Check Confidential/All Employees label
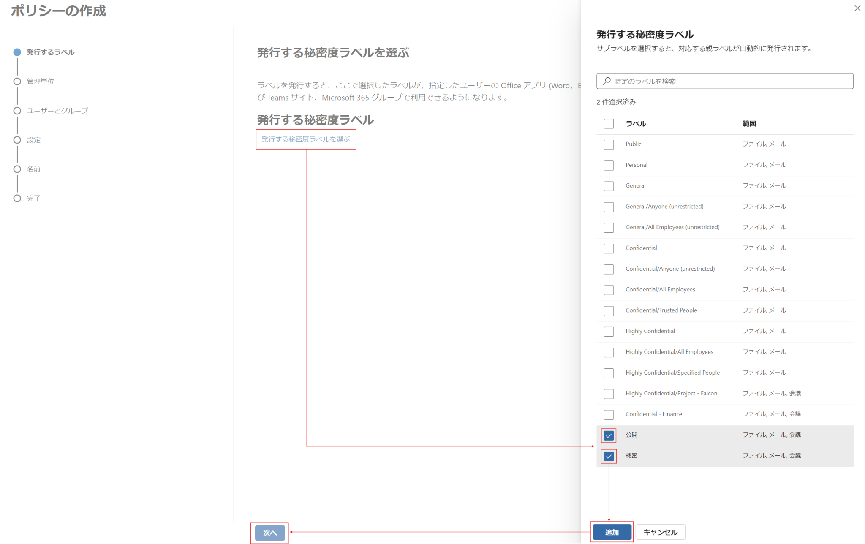Viewport: 865px width, 544px height. point(609,290)
